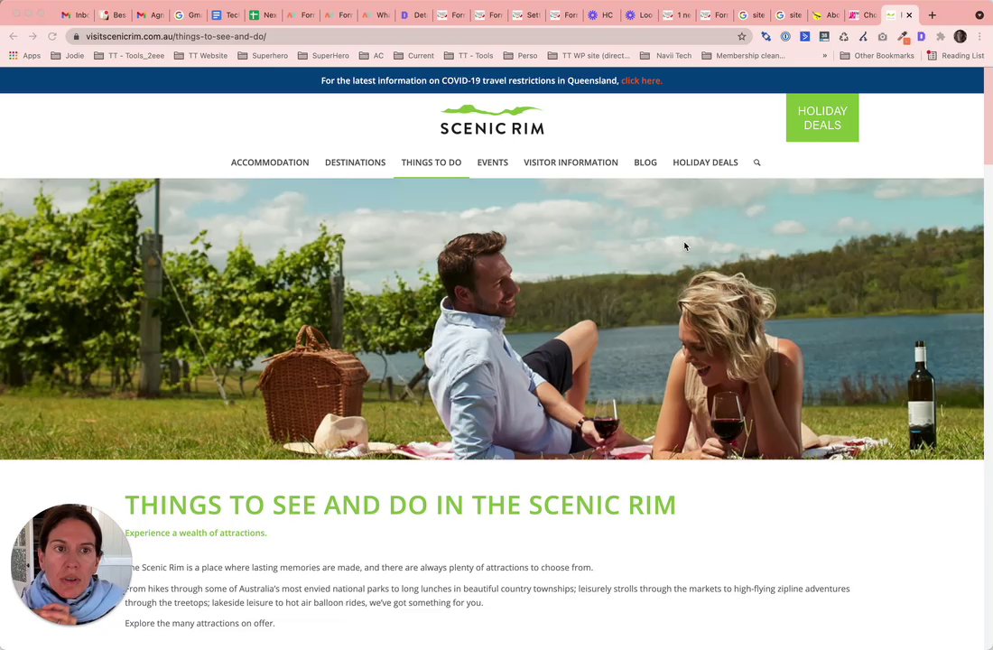Viewport: 993px width, 650px height.
Task: Click the address bar URL
Action: pos(176,37)
